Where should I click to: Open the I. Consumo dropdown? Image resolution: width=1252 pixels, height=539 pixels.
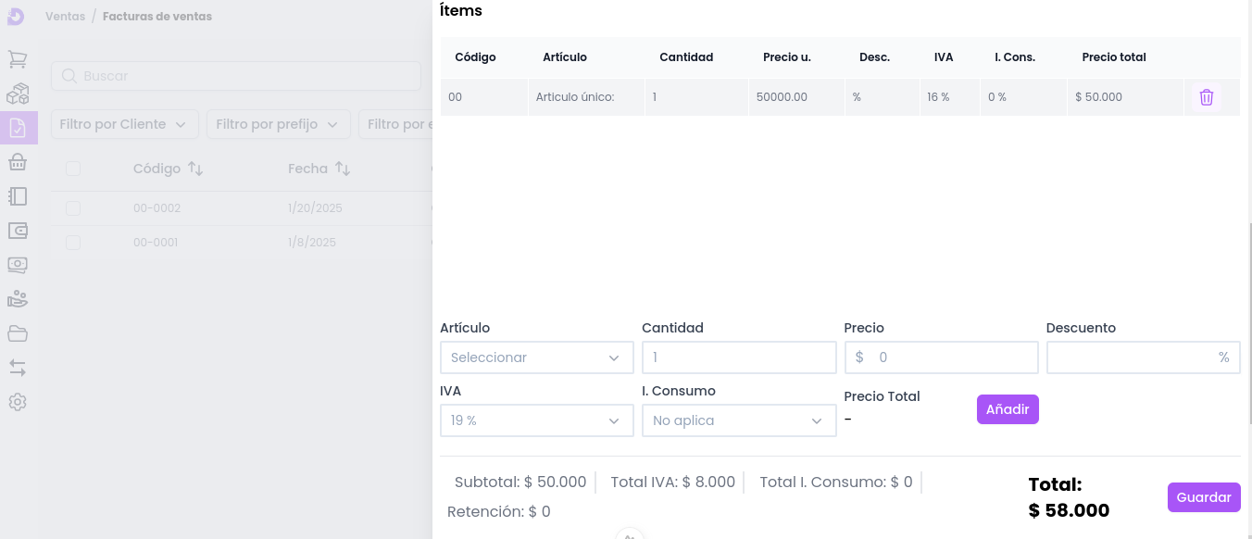pyautogui.click(x=738, y=420)
